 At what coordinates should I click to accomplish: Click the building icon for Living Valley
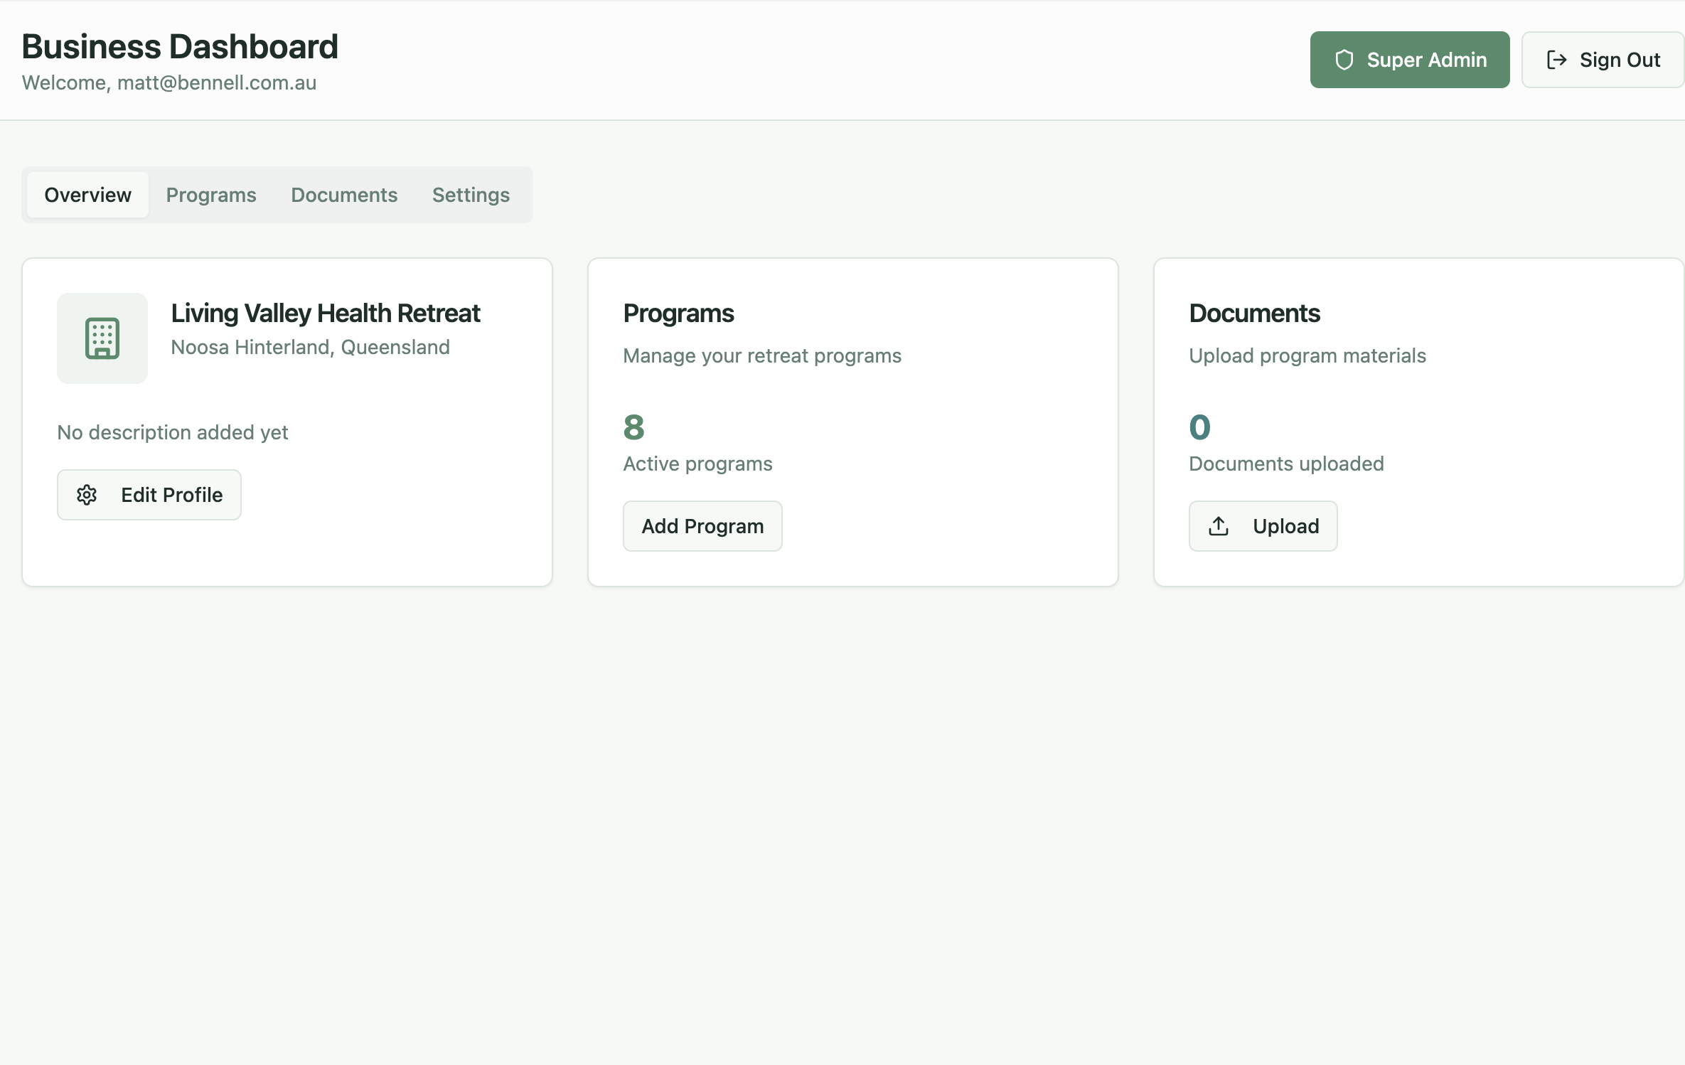(102, 338)
